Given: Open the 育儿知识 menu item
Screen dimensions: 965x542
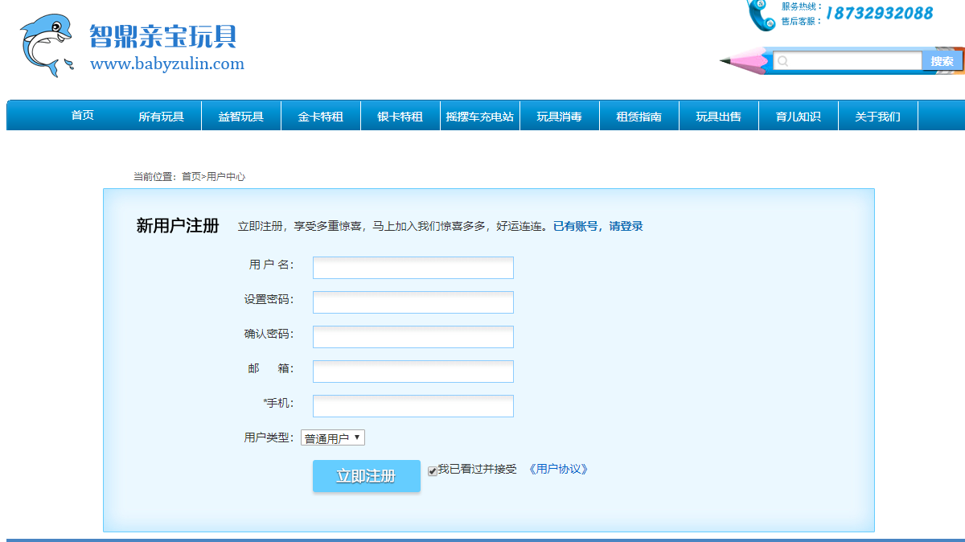Looking at the screenshot, I should pos(798,116).
